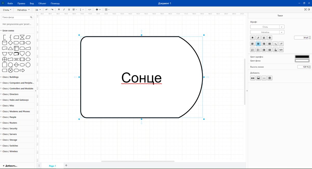Open page options dots menu
Viewport: 312px width, 169px height.
click(39, 166)
